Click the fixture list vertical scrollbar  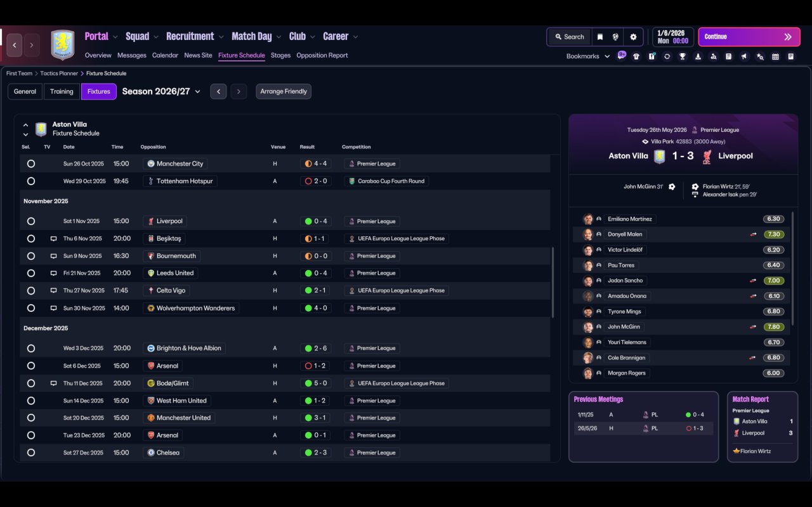coord(553,282)
